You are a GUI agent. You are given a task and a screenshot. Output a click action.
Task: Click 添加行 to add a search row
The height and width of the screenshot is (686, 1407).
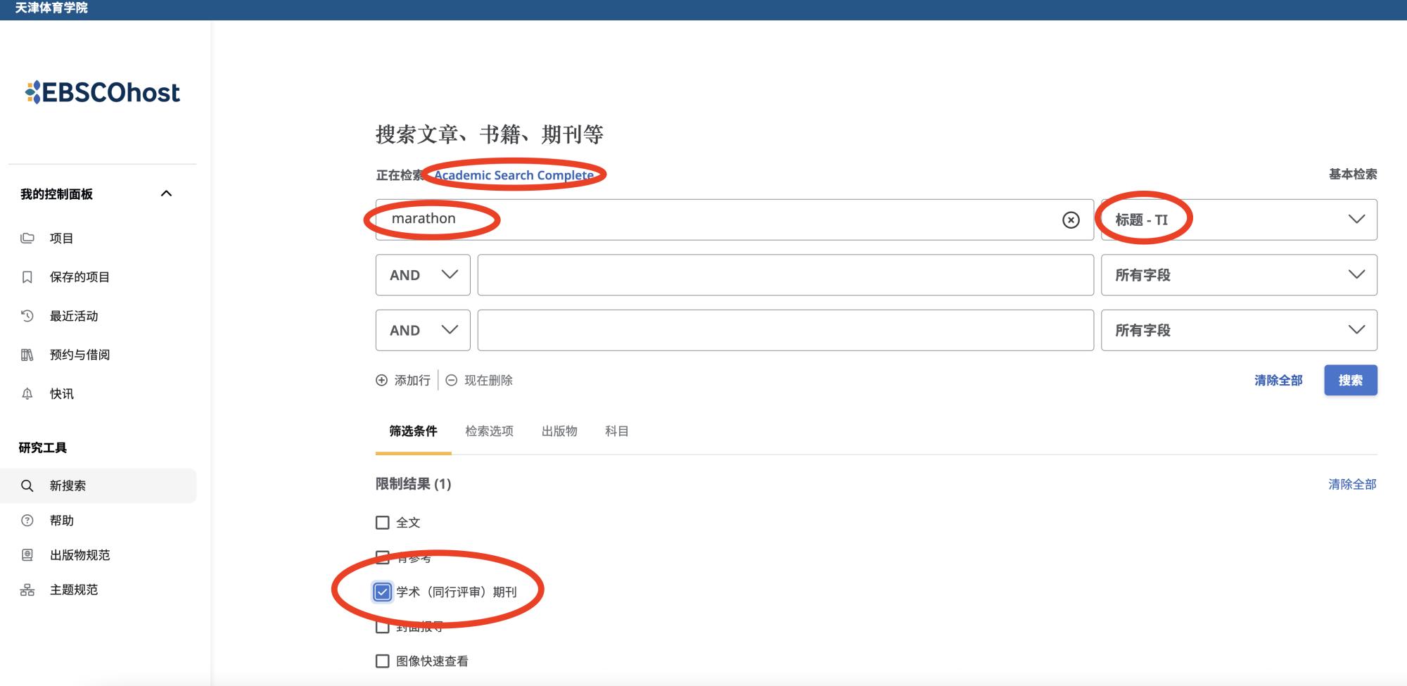(x=404, y=380)
